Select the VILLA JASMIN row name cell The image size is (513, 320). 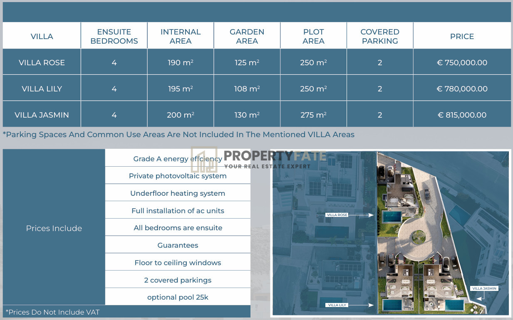[x=42, y=115]
